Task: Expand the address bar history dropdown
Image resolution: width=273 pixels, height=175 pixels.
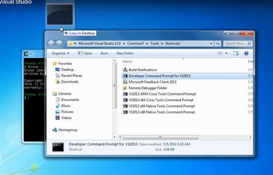Action: coord(211,44)
